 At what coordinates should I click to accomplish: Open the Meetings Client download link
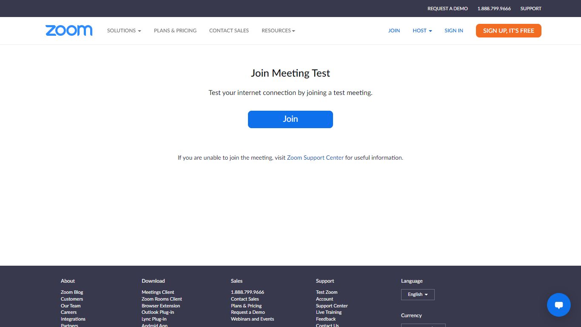158,292
